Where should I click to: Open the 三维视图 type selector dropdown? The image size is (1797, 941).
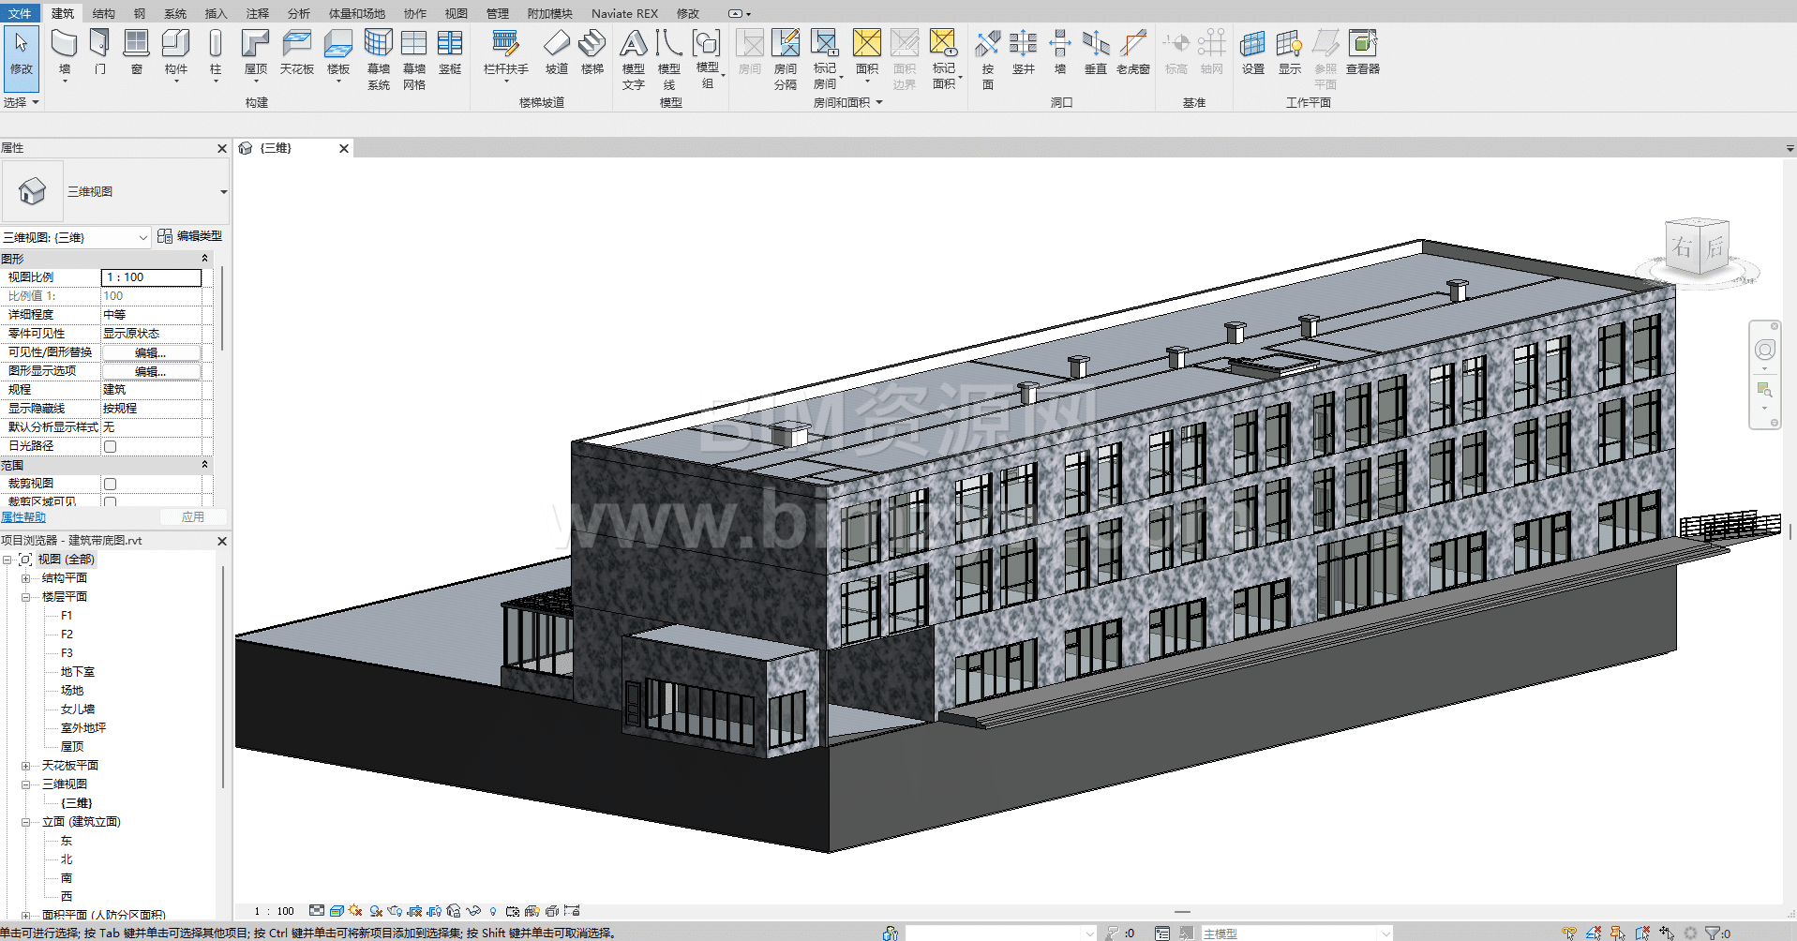click(x=223, y=192)
